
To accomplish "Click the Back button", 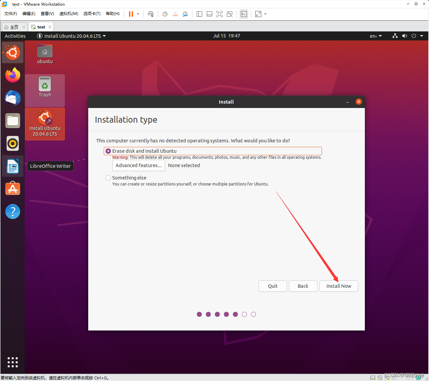I will tap(303, 286).
